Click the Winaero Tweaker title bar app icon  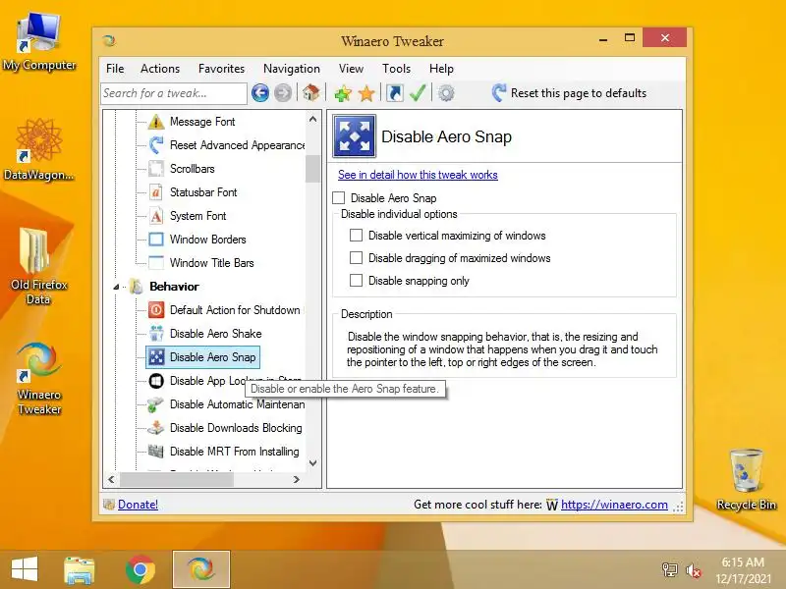[109, 40]
